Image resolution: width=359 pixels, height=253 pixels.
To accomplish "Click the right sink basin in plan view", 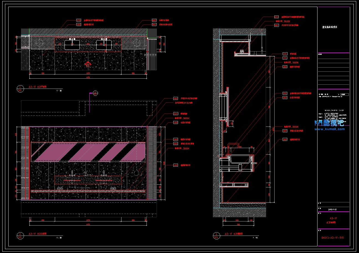I will pos(104,45).
